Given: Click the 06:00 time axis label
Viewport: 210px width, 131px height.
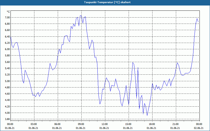Looking at the screenshot, I should click(x=58, y=124).
